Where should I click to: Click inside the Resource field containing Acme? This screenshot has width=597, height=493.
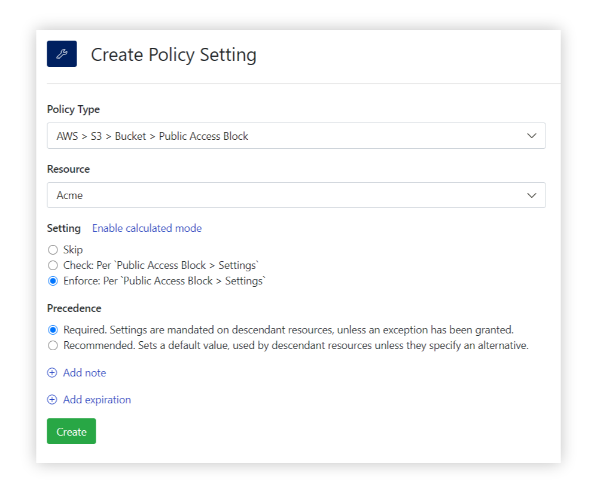[x=179, y=195]
